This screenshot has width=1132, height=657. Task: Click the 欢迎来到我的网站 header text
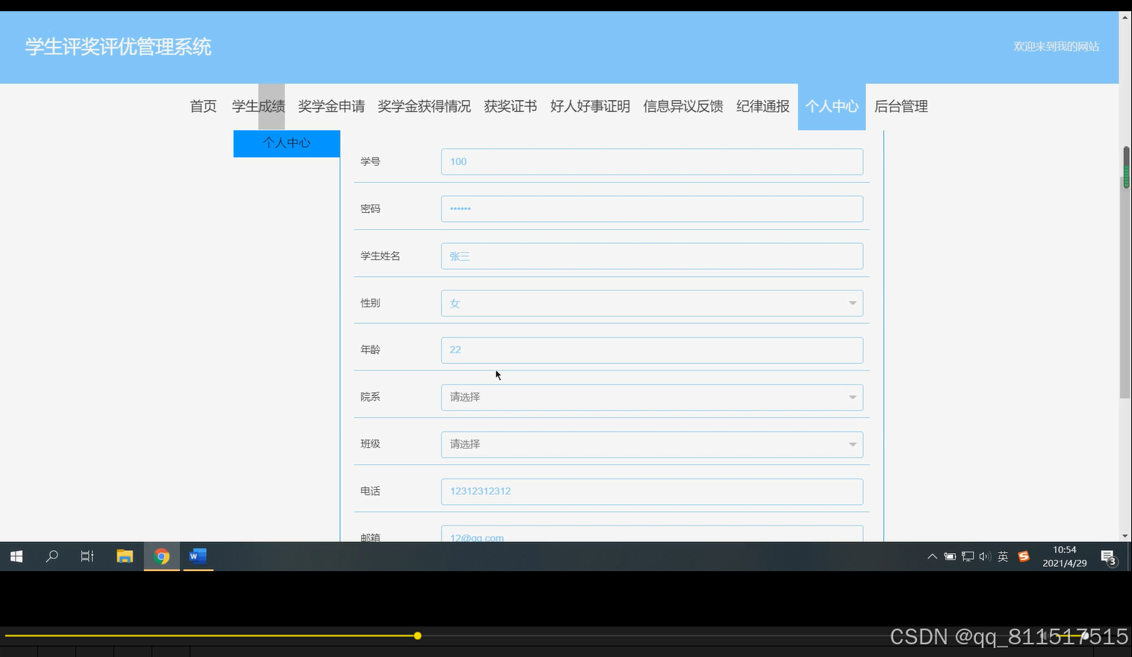1056,46
